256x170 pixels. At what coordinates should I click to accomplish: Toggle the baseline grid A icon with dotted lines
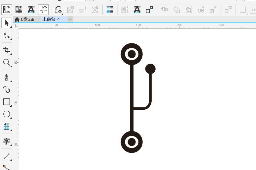coord(31,10)
